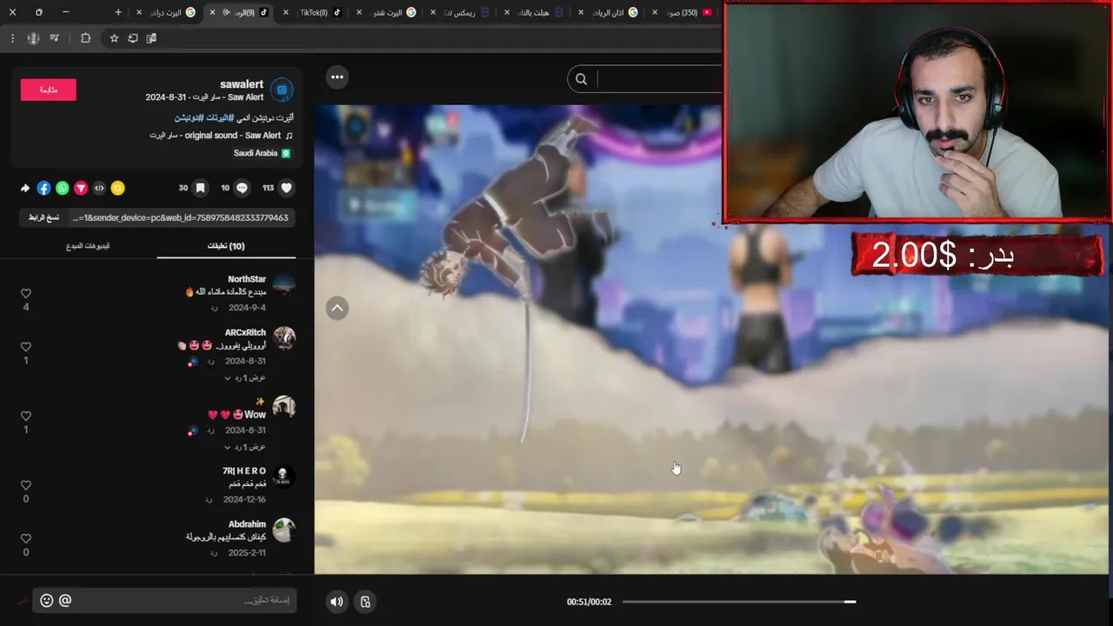Screen dimensions: 1113x626
Task: Repost using the yellow repost icon
Action: pyautogui.click(x=117, y=188)
